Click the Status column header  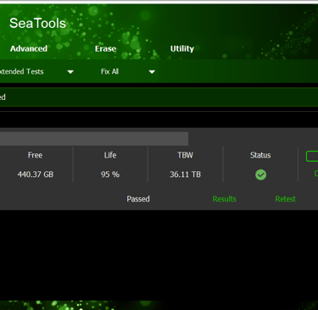tap(260, 155)
